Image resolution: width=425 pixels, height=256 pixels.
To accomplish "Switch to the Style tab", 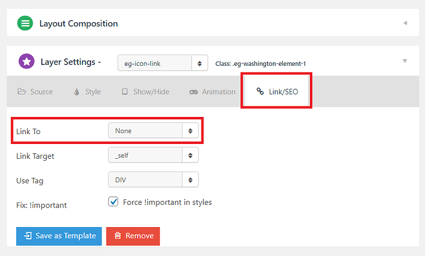I will click(87, 92).
